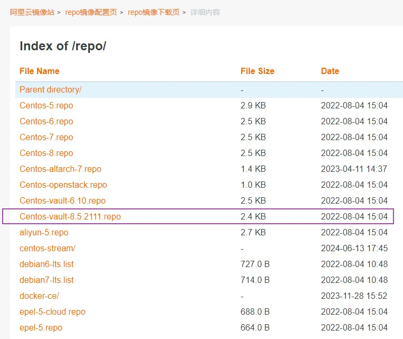The height and width of the screenshot is (339, 403).
Task: Sort listing by Date header
Action: [329, 71]
